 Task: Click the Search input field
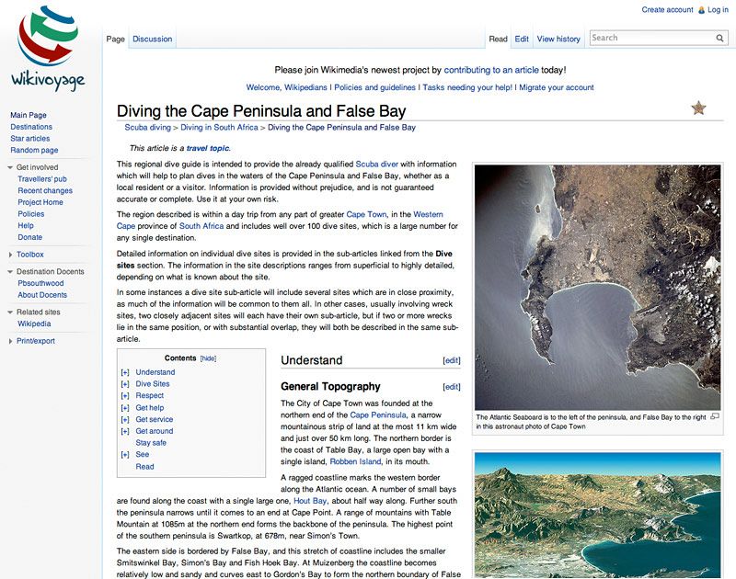pyautogui.click(x=651, y=39)
